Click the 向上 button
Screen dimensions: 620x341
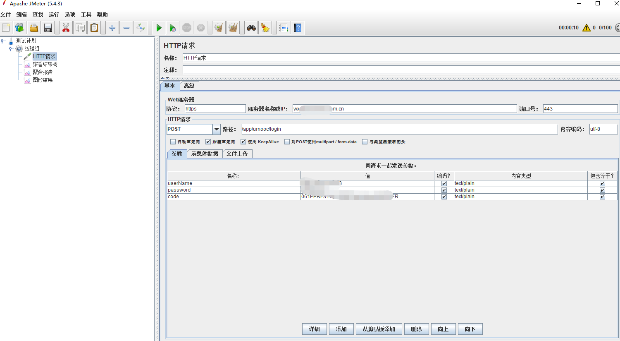click(443, 329)
